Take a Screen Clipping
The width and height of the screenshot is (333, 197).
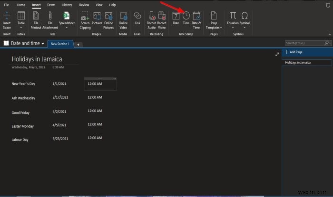point(85,20)
